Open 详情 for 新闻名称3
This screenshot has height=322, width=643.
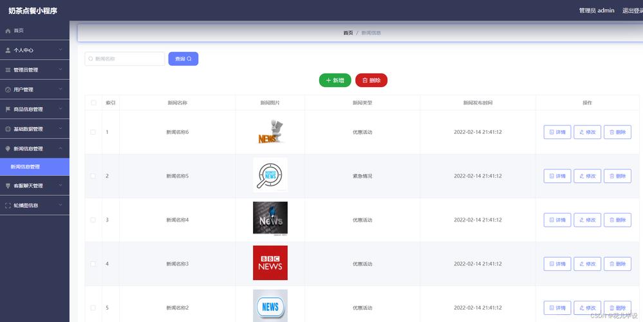557,264
